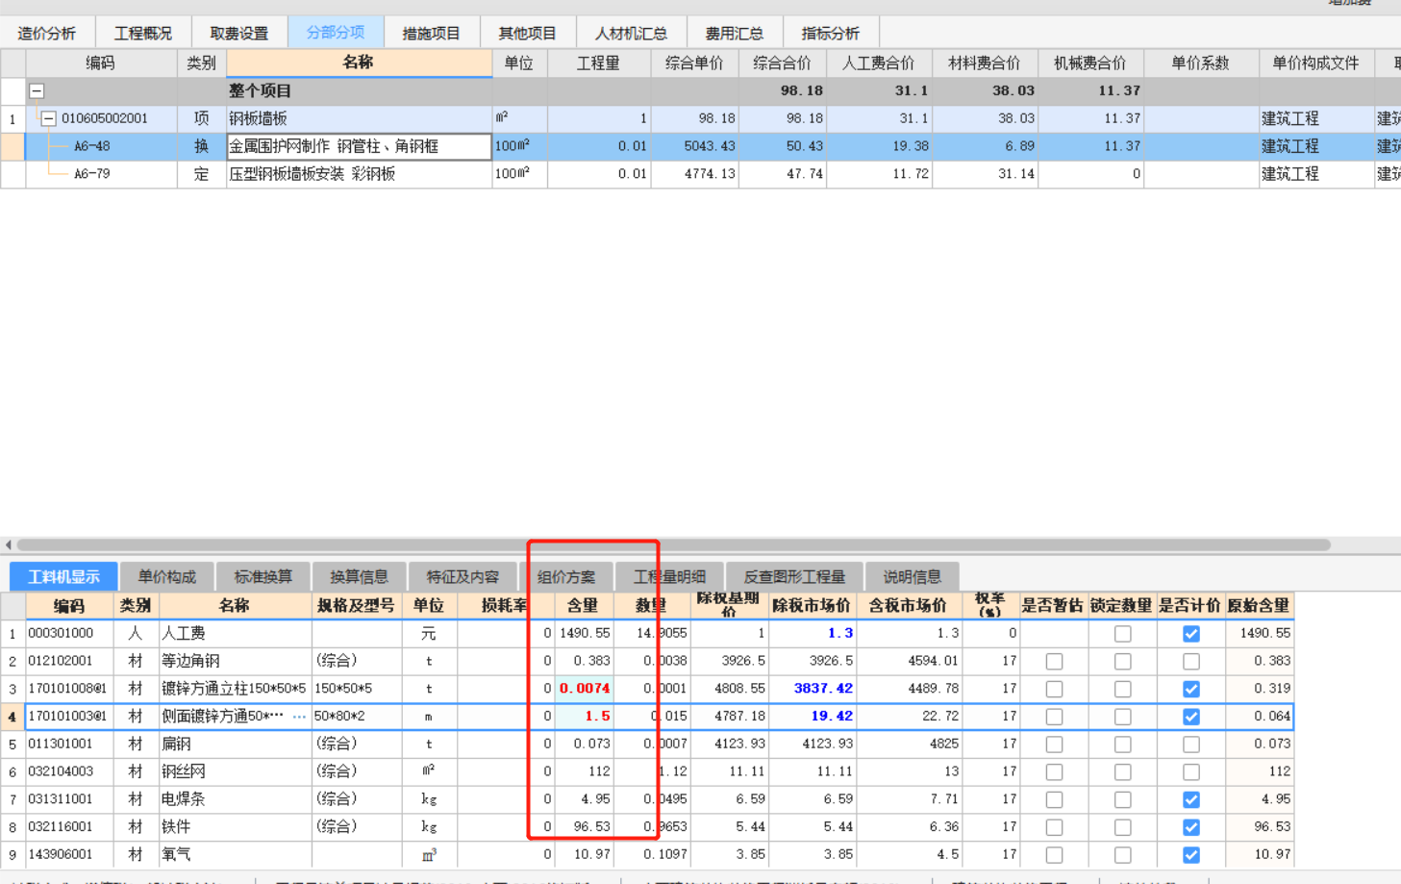Open the 工程概况 tab
The width and height of the screenshot is (1401, 884).
(142, 33)
